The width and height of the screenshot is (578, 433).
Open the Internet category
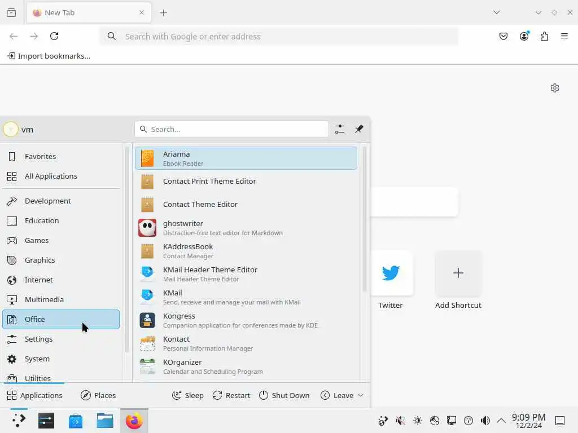point(61,280)
